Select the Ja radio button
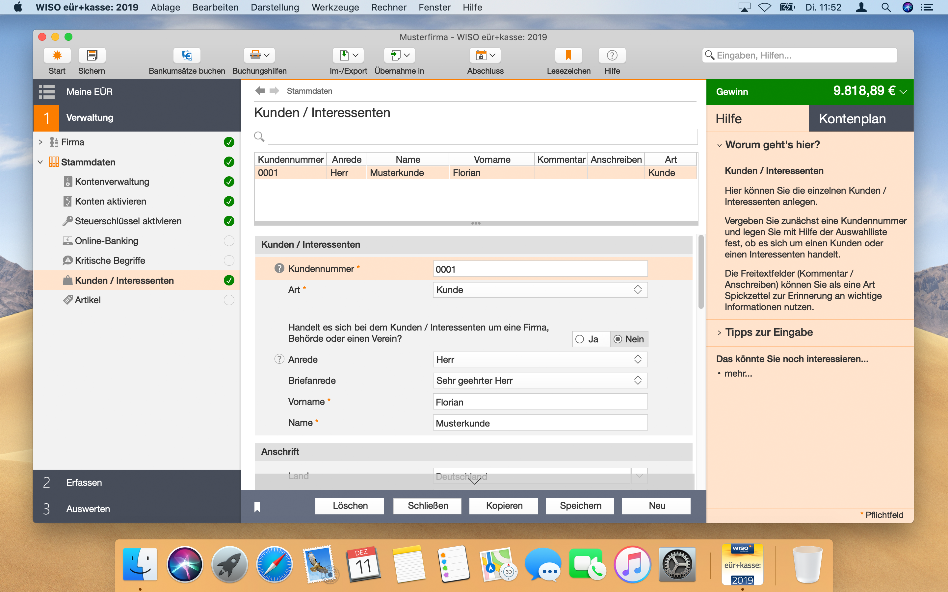Viewport: 948px width, 592px height. (580, 339)
